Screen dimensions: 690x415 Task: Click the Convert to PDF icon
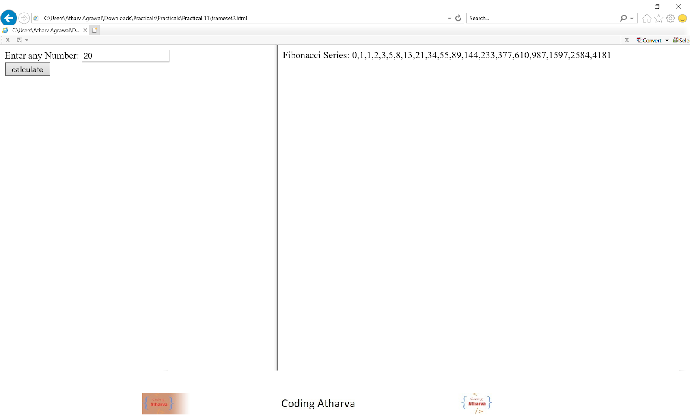click(640, 40)
